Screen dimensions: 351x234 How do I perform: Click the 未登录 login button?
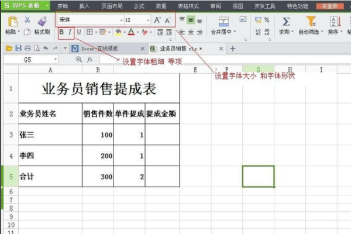click(x=330, y=6)
